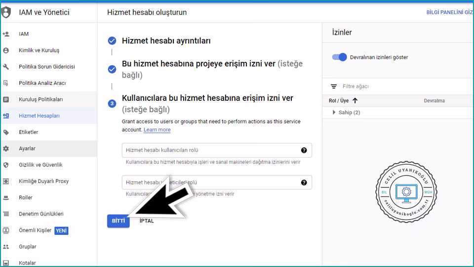Click the checkmark for projeye erişim izni step

coord(112,69)
